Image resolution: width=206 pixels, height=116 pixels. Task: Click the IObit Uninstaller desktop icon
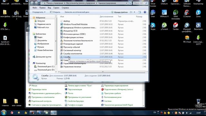(x=176, y=15)
